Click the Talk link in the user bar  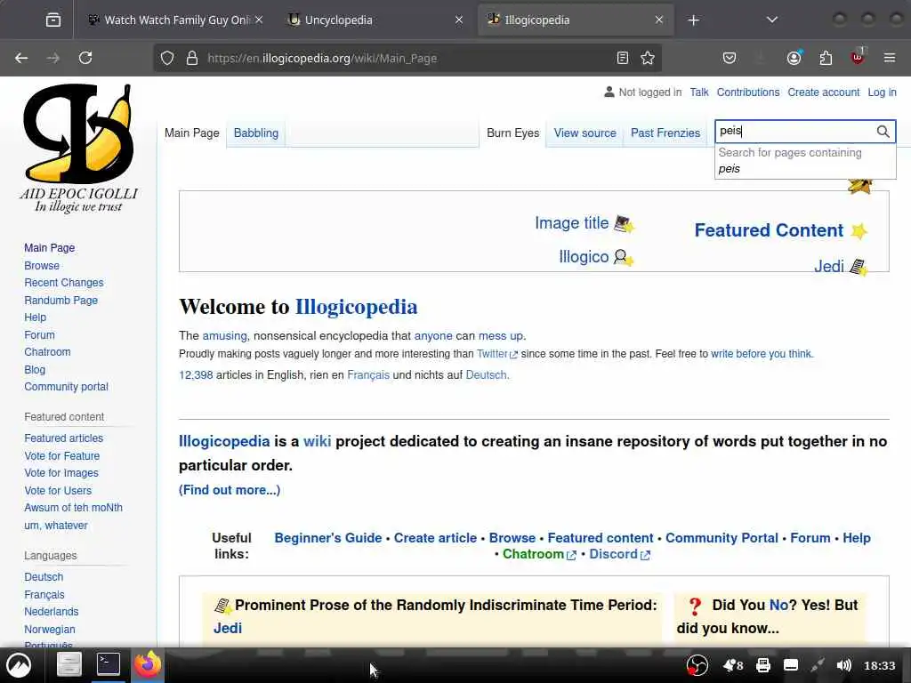[x=699, y=92]
